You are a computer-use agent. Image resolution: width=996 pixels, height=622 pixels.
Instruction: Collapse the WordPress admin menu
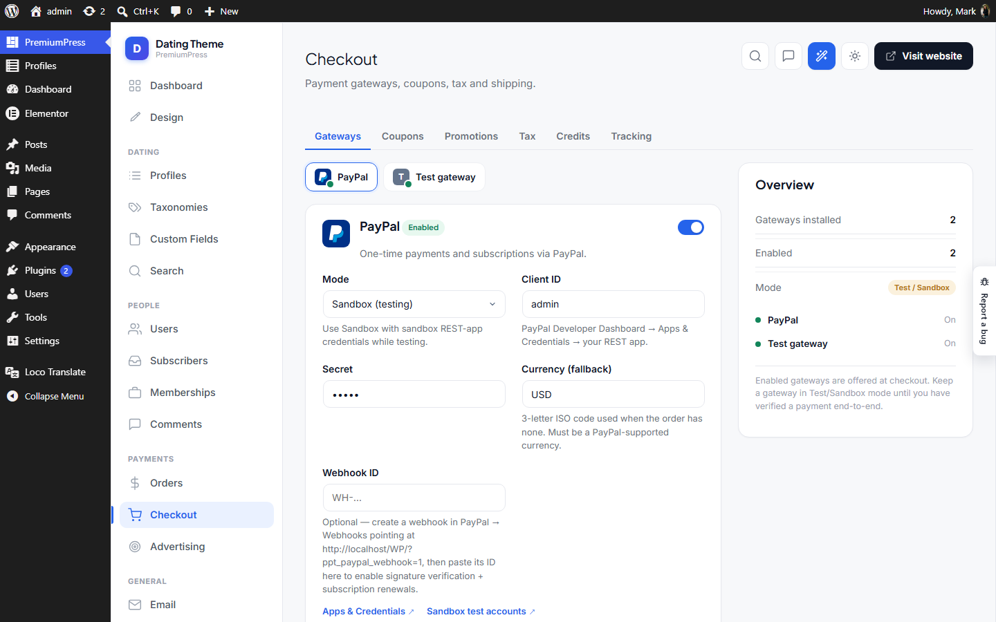coord(55,396)
